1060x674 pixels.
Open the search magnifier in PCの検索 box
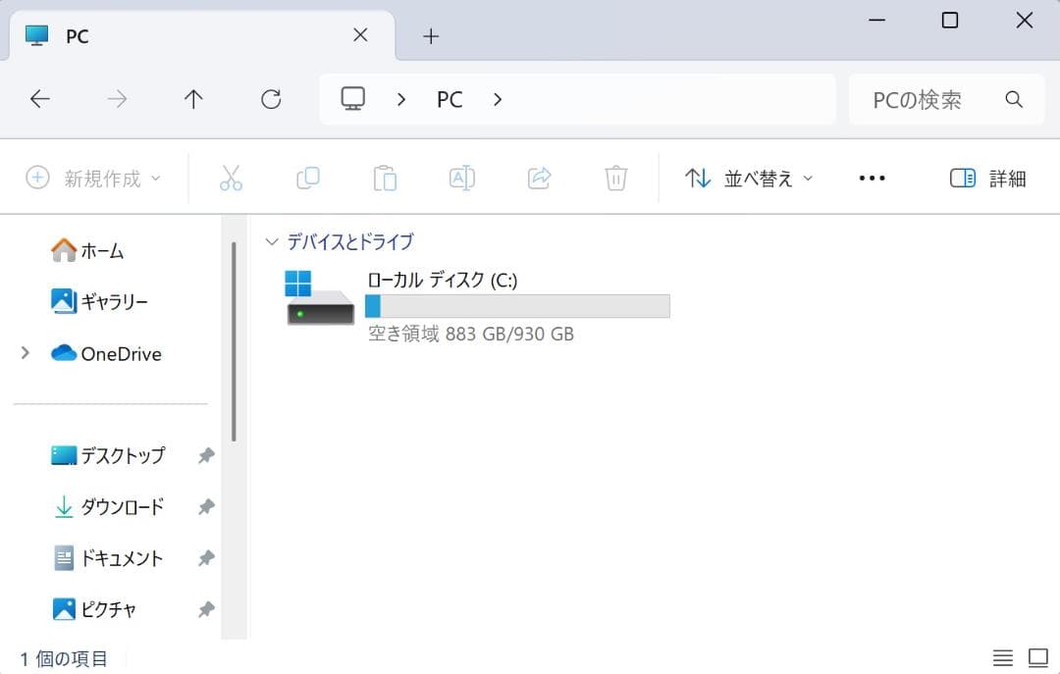[x=1014, y=98]
